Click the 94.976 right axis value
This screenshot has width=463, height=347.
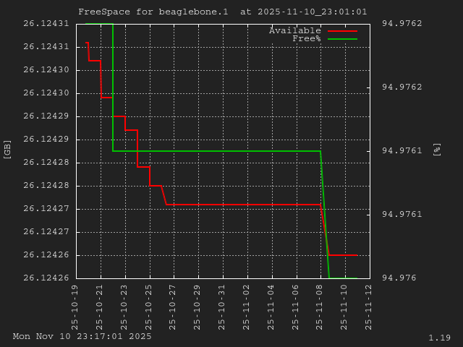[396, 278]
